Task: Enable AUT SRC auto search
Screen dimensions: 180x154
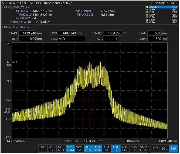Action: tap(107, 149)
